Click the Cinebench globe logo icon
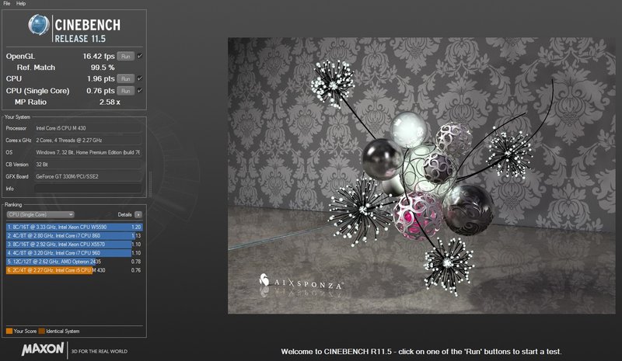Image resolution: width=622 pixels, height=361 pixels. pyautogui.click(x=38, y=25)
